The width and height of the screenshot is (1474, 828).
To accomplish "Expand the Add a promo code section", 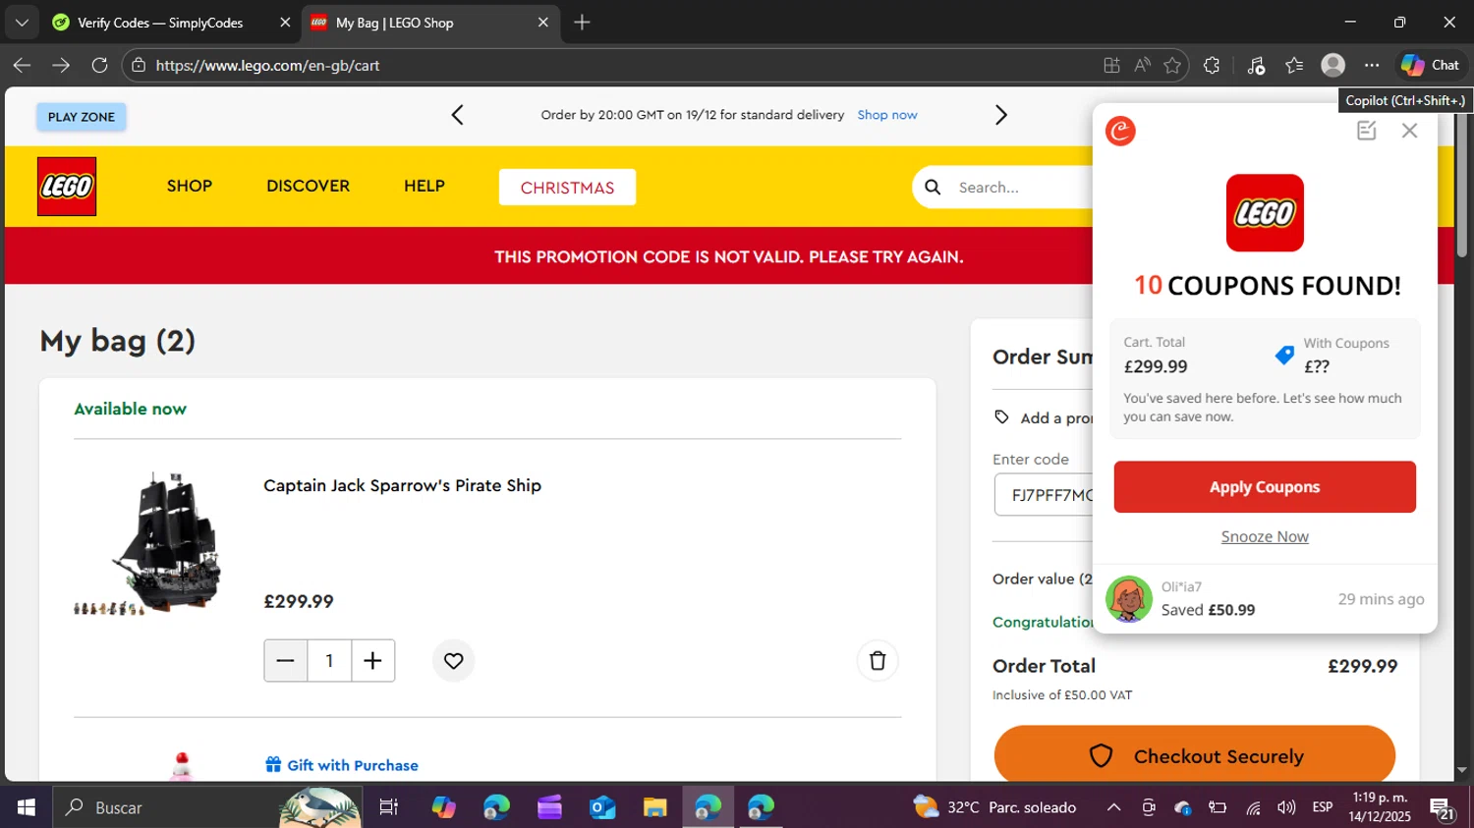I will coord(1044,417).
